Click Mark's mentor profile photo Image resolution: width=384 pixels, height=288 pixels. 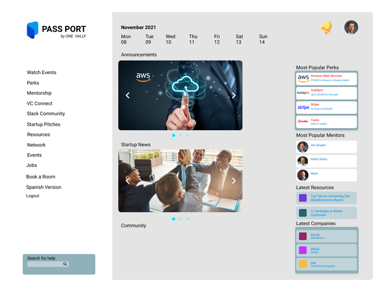click(x=302, y=175)
